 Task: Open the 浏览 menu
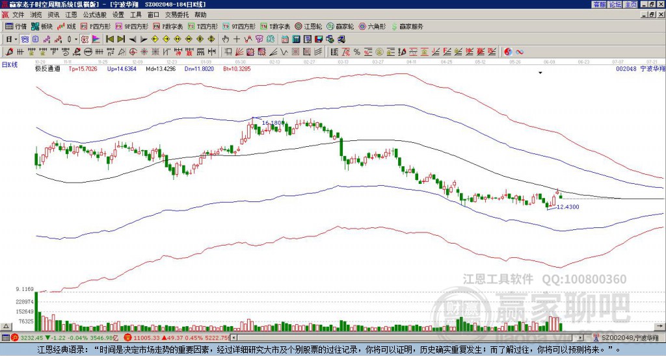tap(36, 15)
